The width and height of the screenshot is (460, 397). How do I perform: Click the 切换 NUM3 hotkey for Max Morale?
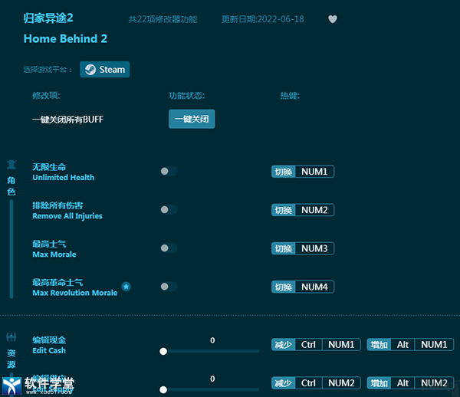(303, 248)
